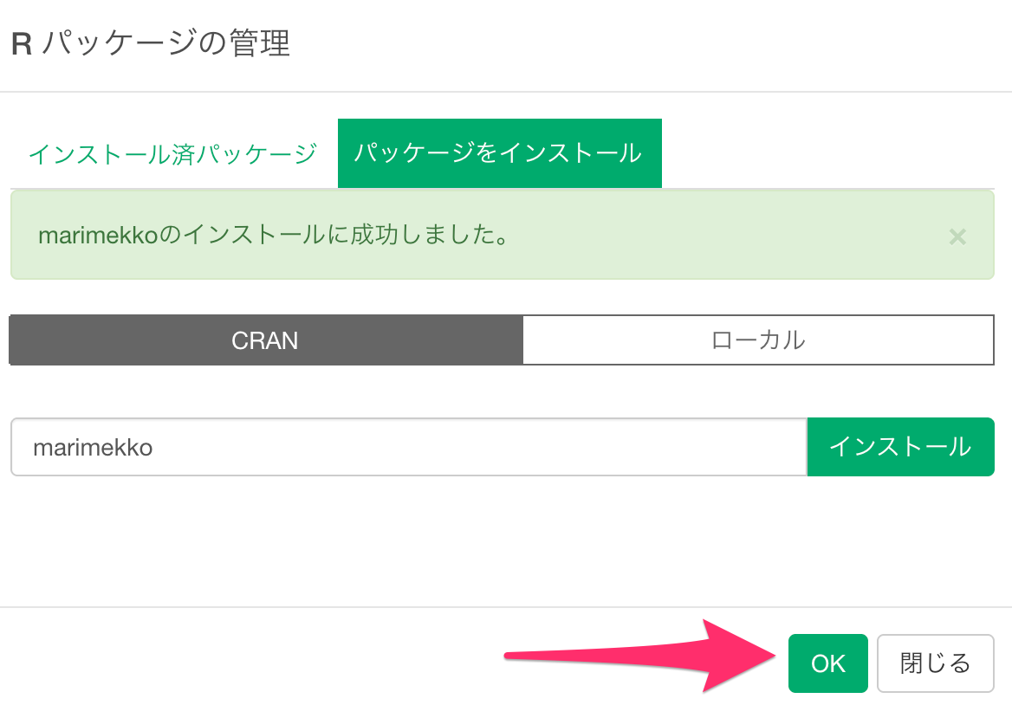Click the green インストール button
Image resolution: width=1012 pixels, height=705 pixels.
tap(900, 447)
